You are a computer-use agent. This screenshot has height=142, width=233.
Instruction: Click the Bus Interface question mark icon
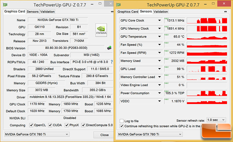tap(111, 62)
